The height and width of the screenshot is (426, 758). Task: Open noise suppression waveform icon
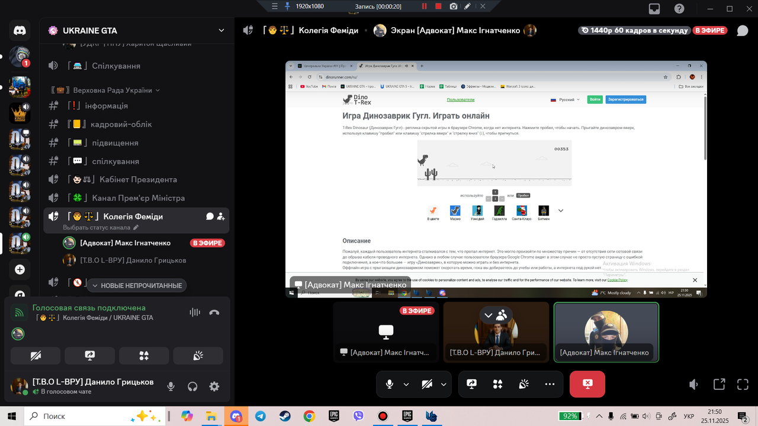(x=194, y=312)
